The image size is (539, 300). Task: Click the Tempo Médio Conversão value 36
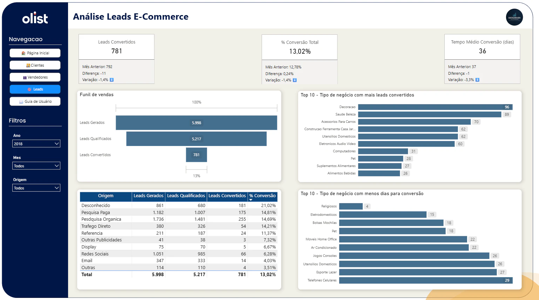[483, 51]
